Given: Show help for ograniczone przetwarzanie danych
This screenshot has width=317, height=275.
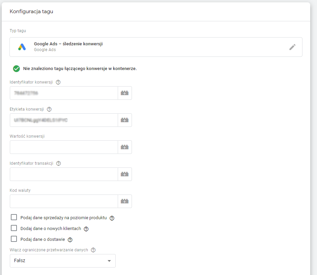Looking at the screenshot, I should click(93, 250).
